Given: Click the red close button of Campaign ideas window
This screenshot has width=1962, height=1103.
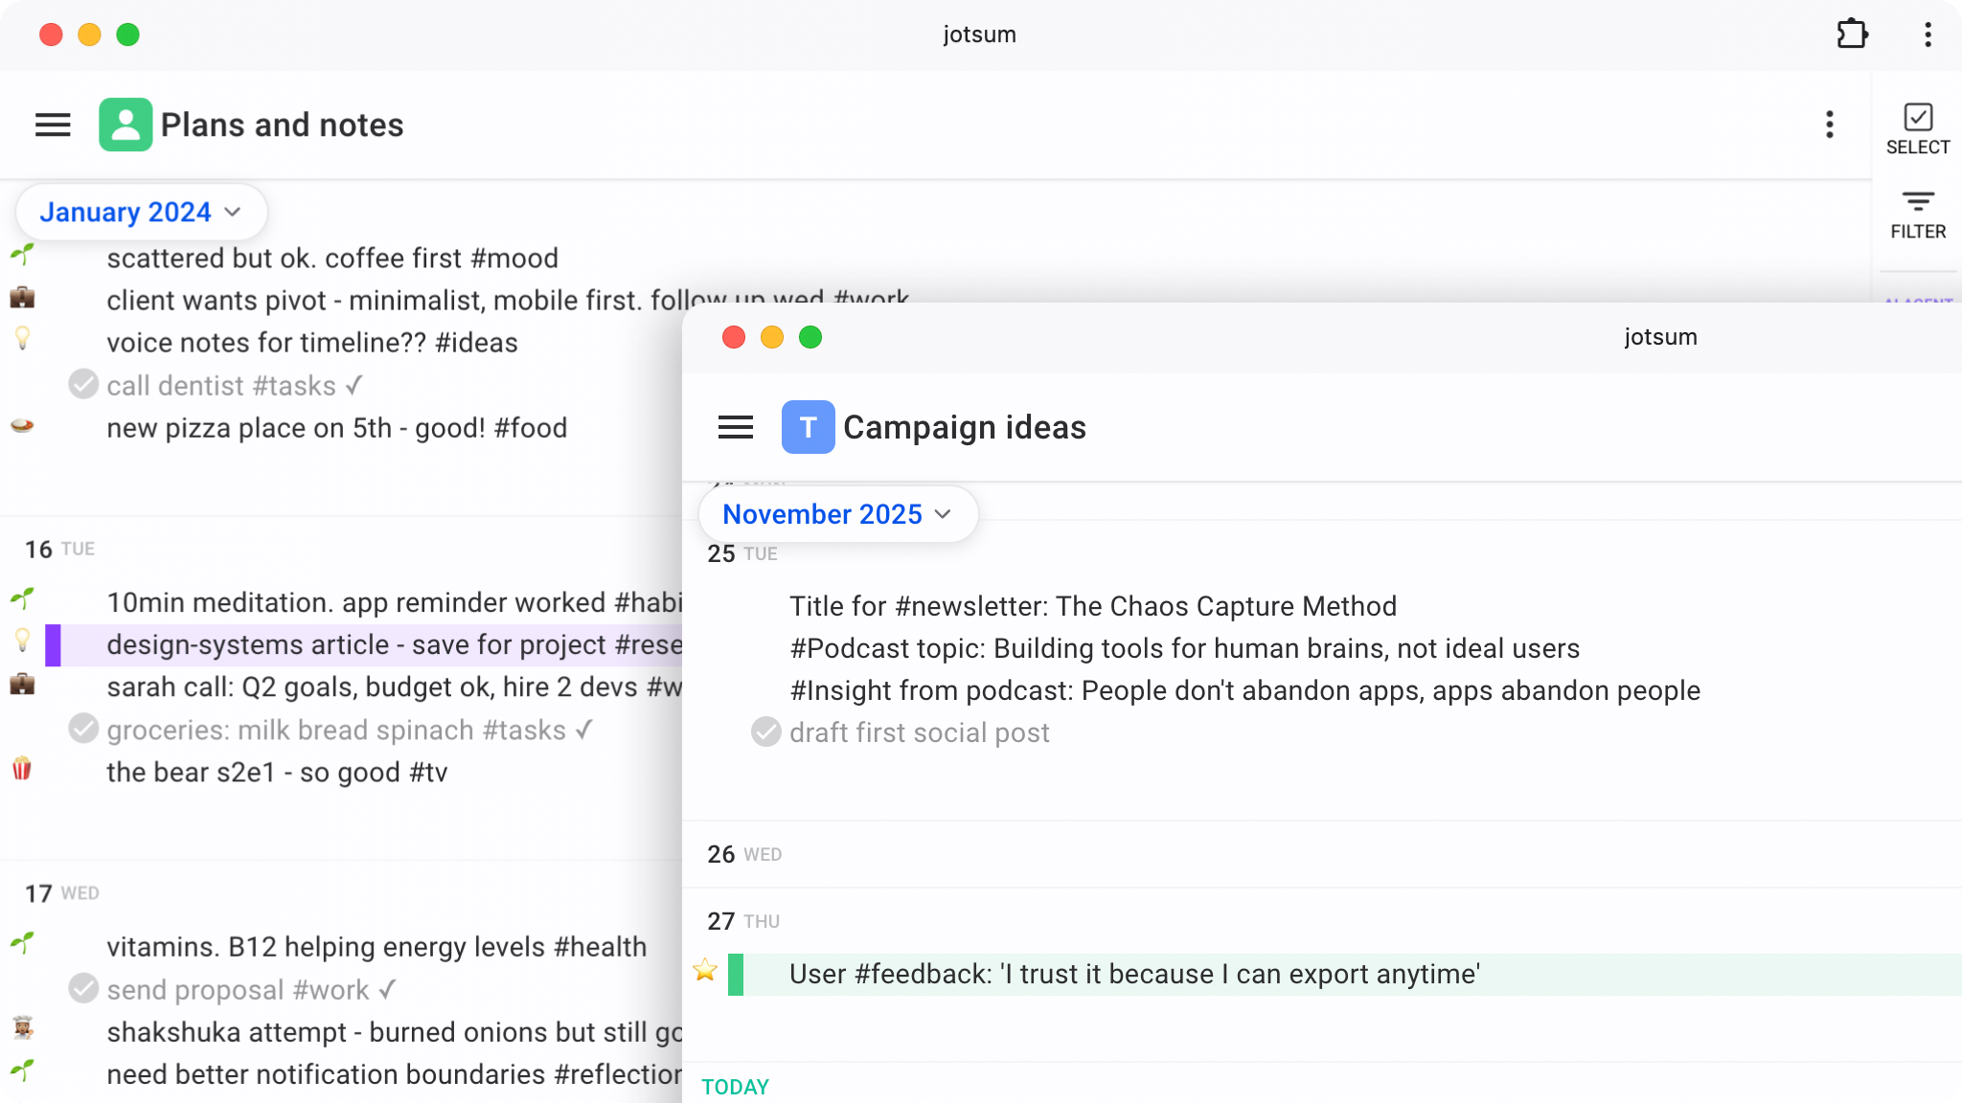Looking at the screenshot, I should (734, 337).
